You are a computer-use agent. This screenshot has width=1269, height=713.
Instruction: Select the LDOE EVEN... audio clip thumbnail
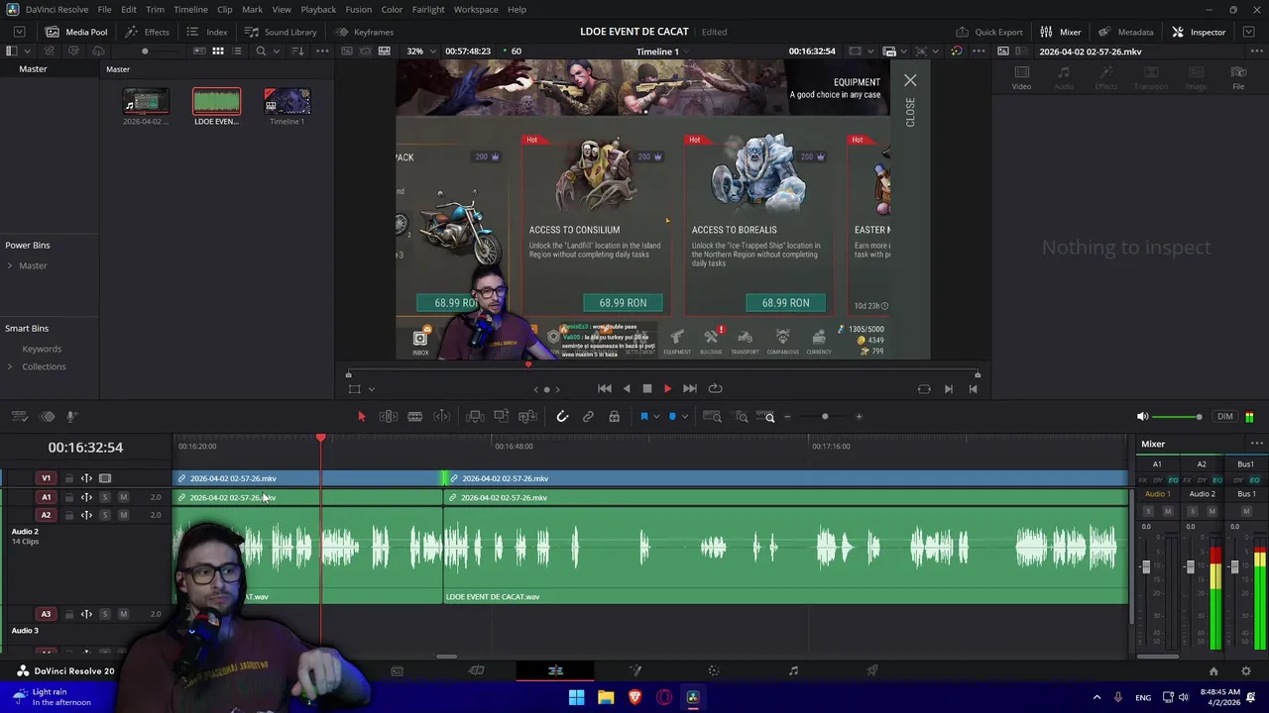[x=216, y=101]
